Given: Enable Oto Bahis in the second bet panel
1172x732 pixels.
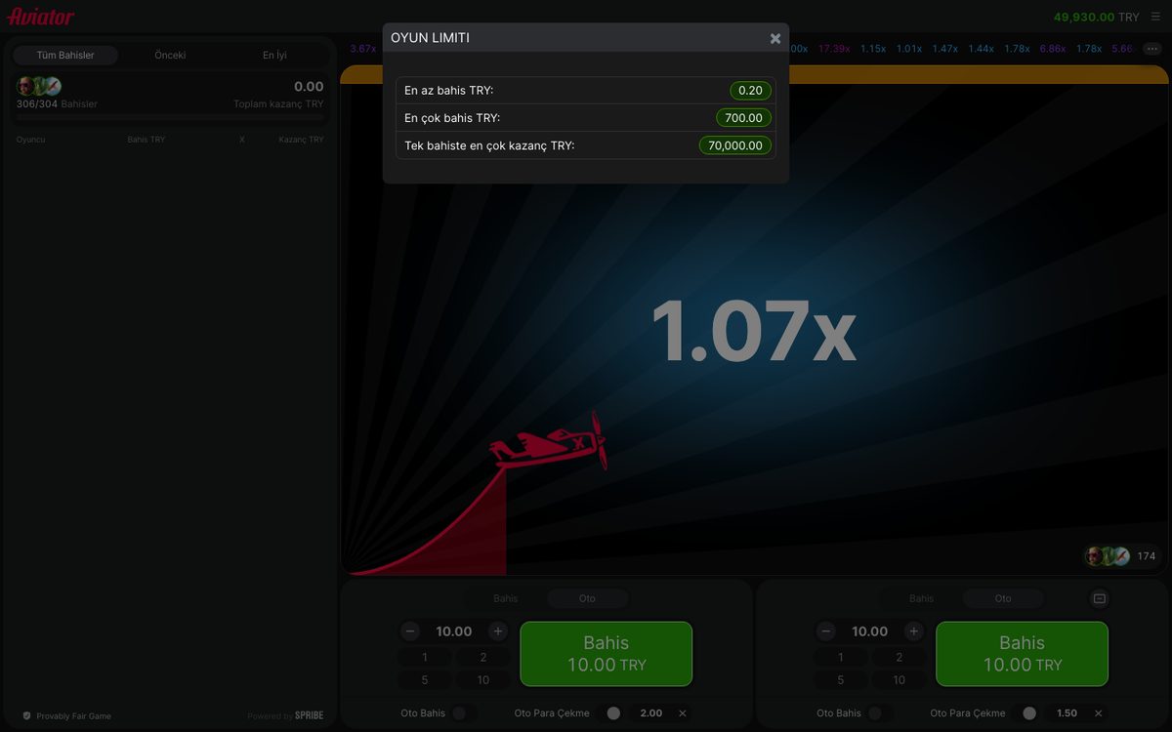Looking at the screenshot, I should point(880,713).
